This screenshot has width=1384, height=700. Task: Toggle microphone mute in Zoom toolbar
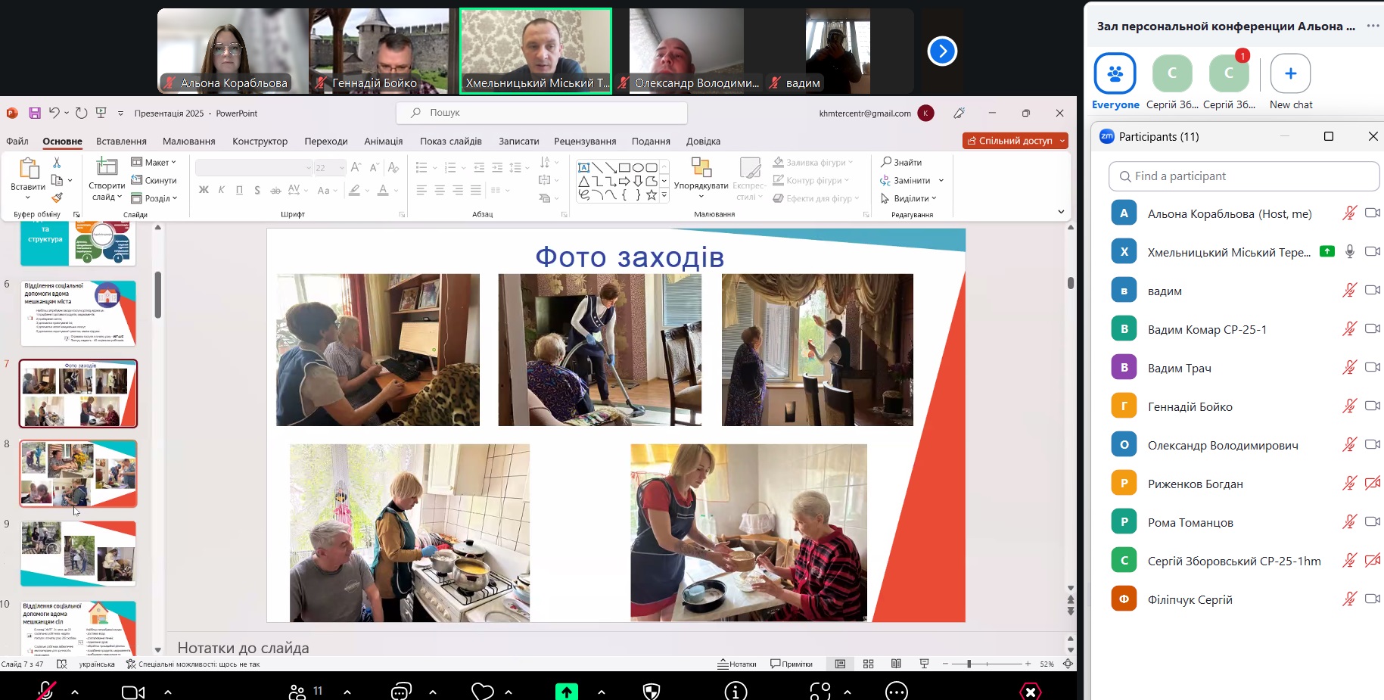(x=46, y=691)
